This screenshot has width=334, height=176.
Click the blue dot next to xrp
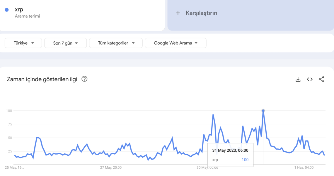tap(7, 10)
